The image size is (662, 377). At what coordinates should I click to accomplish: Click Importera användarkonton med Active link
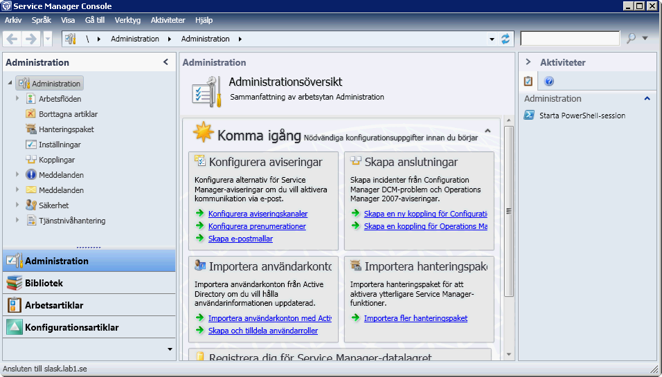click(x=270, y=318)
